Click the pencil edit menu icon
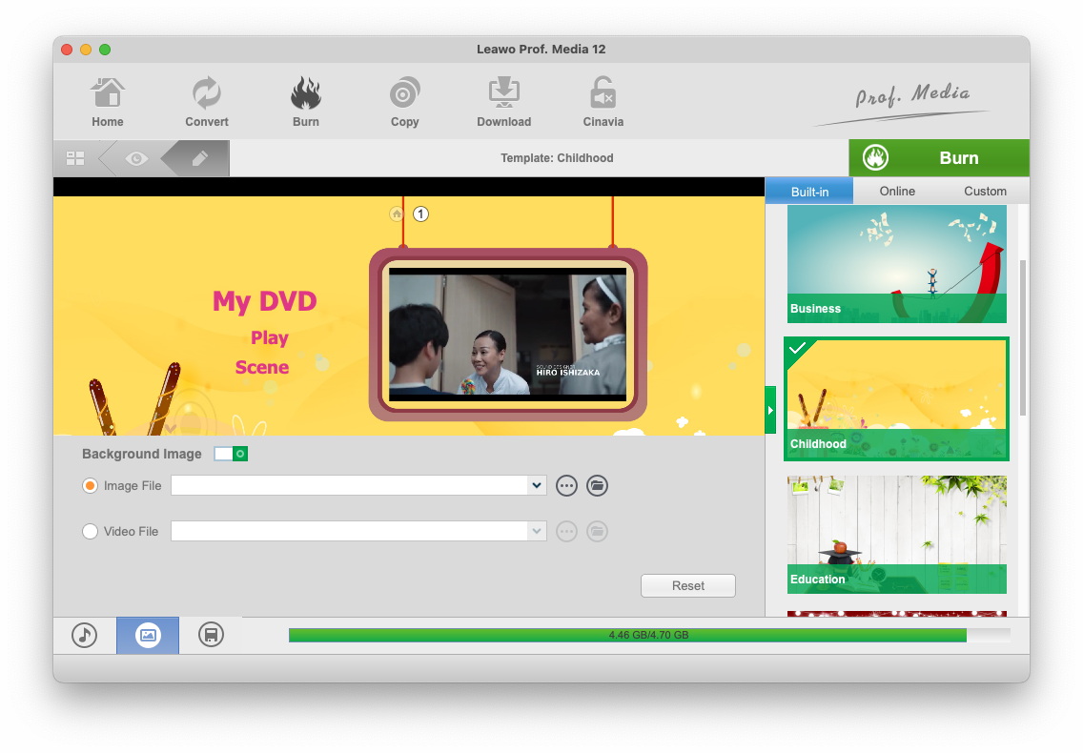Screen dimensions: 1083x753 [199, 158]
